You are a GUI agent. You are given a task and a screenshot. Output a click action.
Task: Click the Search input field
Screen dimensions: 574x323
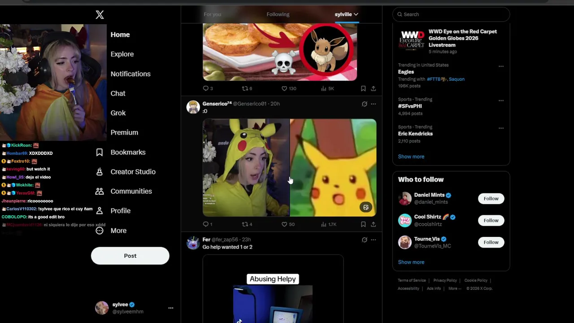click(451, 14)
